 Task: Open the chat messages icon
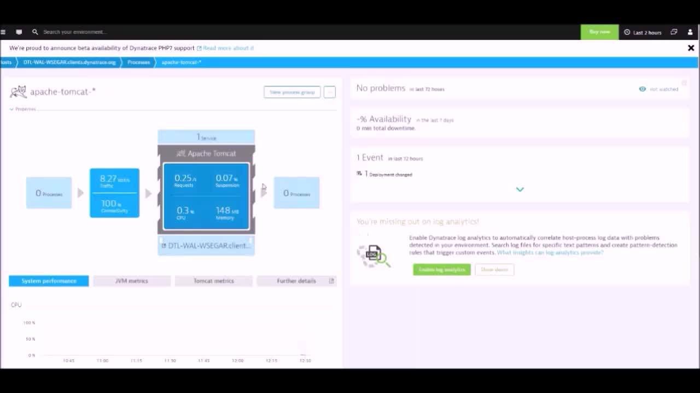pos(19,32)
